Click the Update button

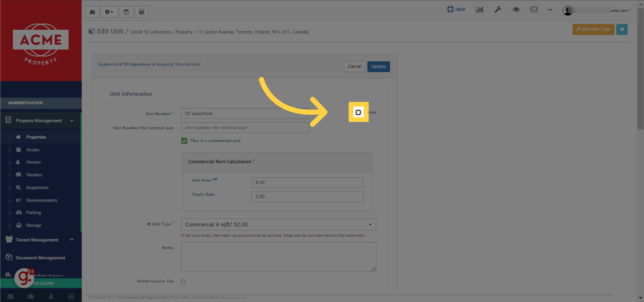378,67
